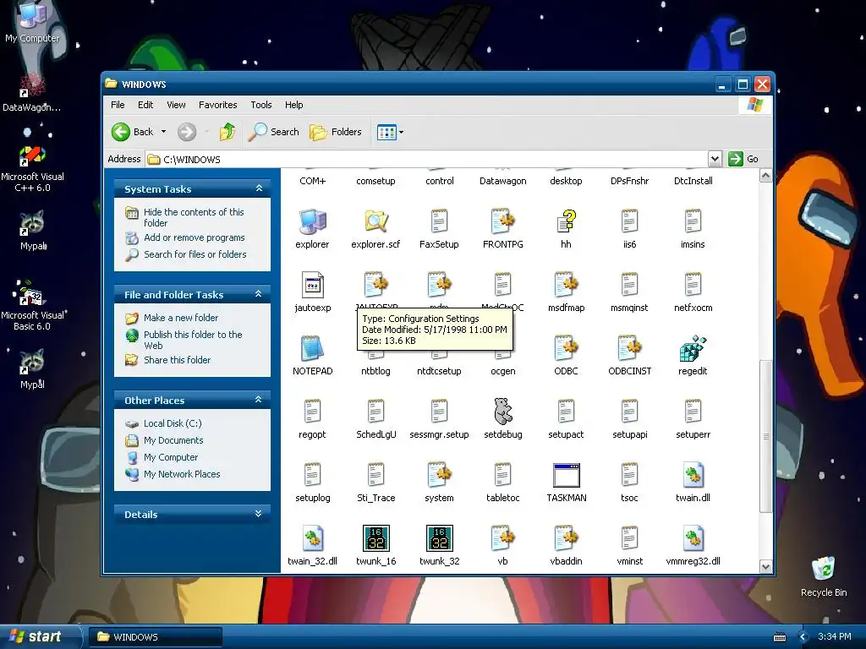Open the Address bar dropdown list
Screen dimensions: 866x649
pyautogui.click(x=715, y=159)
